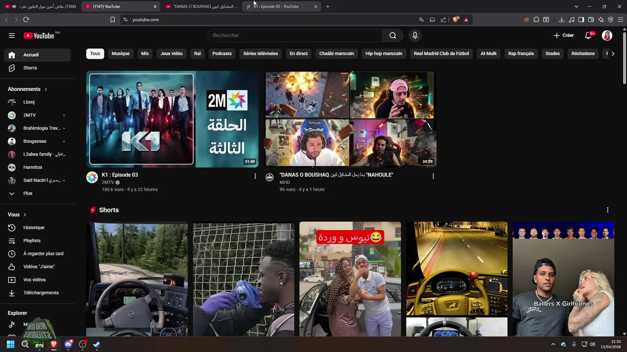Open the browser main menu
The image size is (627, 352).
621,20
